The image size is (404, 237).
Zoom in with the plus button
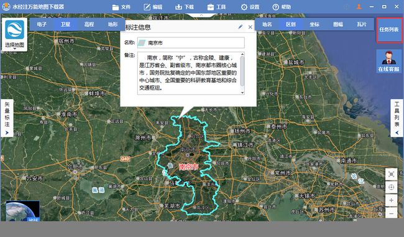(x=391, y=200)
